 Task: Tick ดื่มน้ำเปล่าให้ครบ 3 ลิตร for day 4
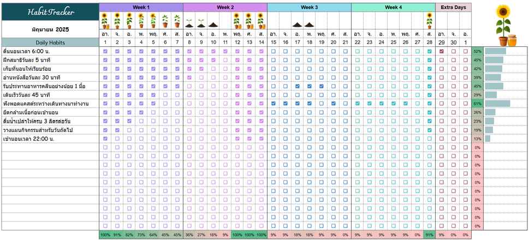click(141, 121)
